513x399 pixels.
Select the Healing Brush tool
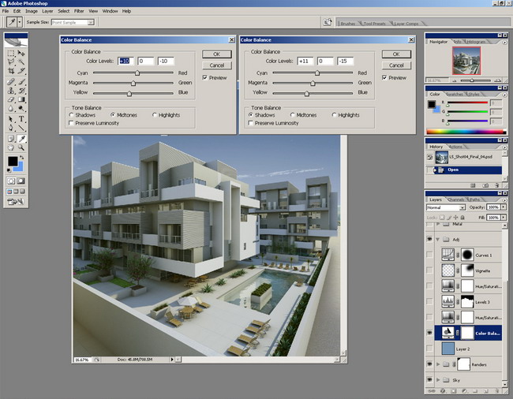coord(11,81)
